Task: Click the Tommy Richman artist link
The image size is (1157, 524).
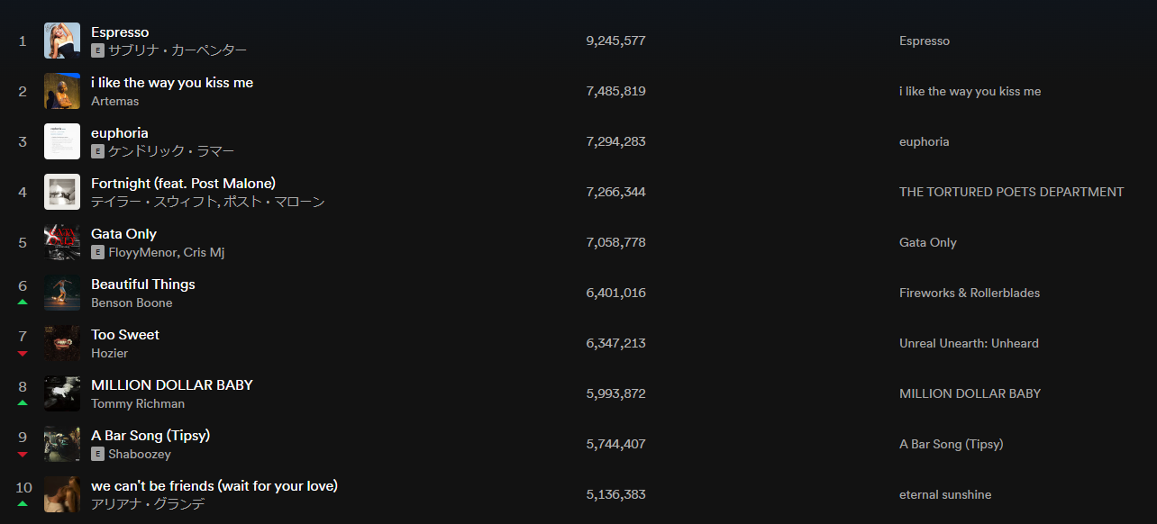Action: point(138,403)
